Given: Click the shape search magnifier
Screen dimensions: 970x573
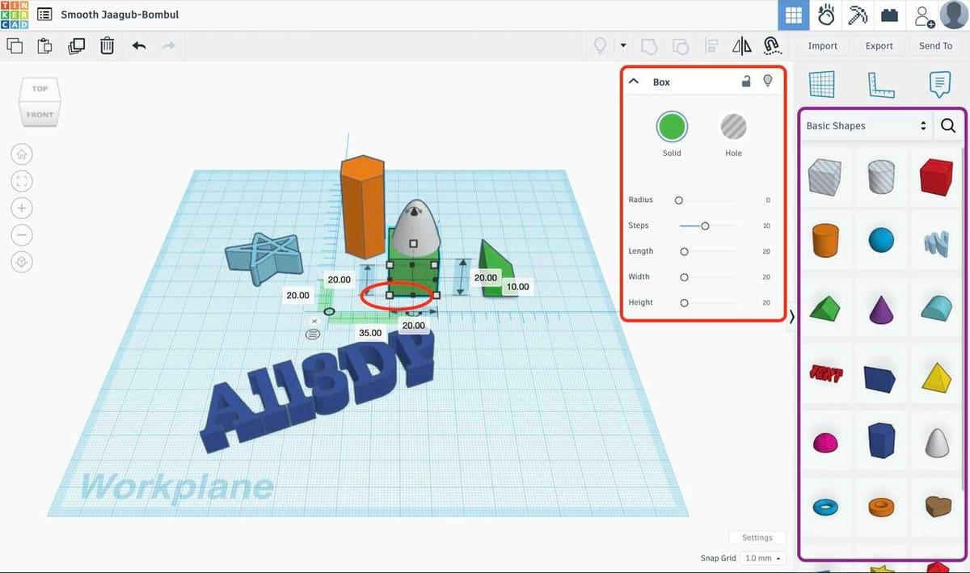Looking at the screenshot, I should point(948,126).
